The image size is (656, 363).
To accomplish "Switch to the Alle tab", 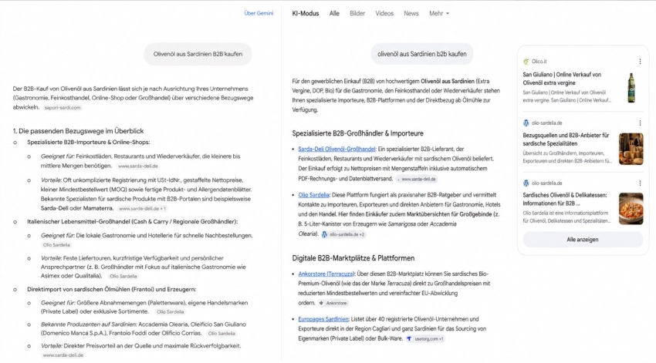I will click(334, 13).
